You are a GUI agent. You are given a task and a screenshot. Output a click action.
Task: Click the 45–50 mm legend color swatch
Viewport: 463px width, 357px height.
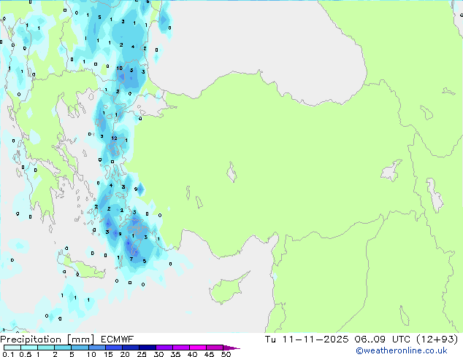coord(215,348)
